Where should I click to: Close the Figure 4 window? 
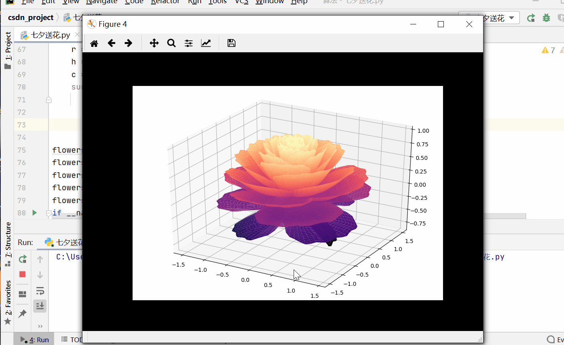coord(469,24)
